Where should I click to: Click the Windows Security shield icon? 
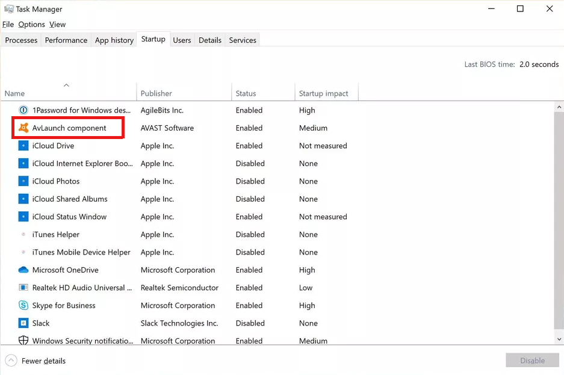tap(23, 340)
